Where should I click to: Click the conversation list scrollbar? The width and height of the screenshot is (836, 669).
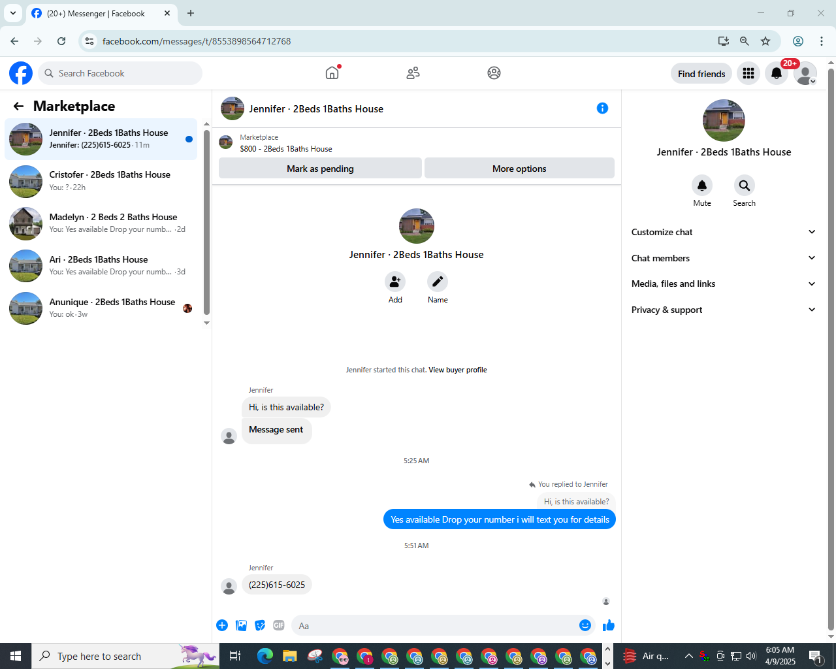206,222
